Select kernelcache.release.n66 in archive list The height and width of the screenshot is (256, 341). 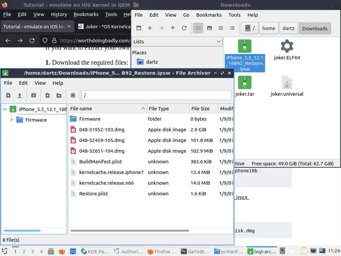pos(151,183)
